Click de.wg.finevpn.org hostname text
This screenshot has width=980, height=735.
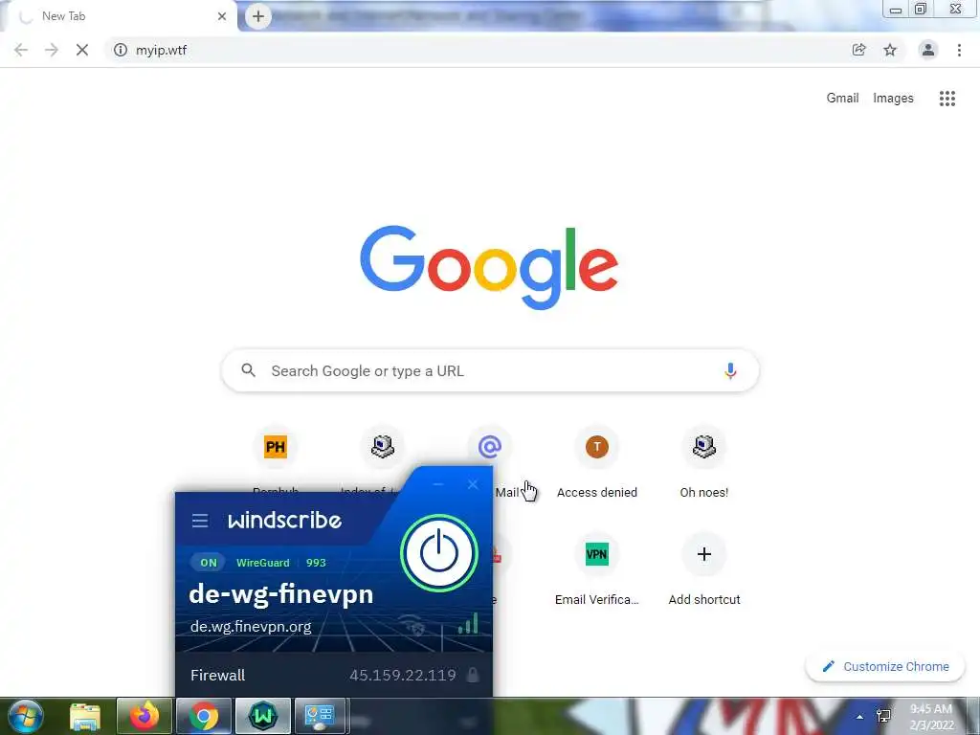click(251, 626)
